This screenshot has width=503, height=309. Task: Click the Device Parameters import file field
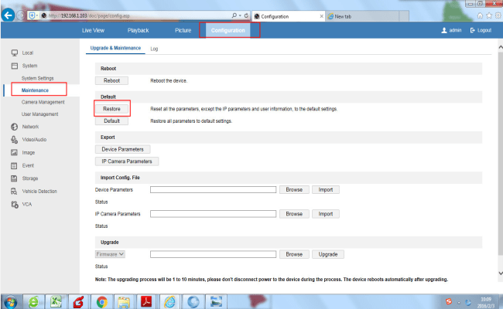213,189
